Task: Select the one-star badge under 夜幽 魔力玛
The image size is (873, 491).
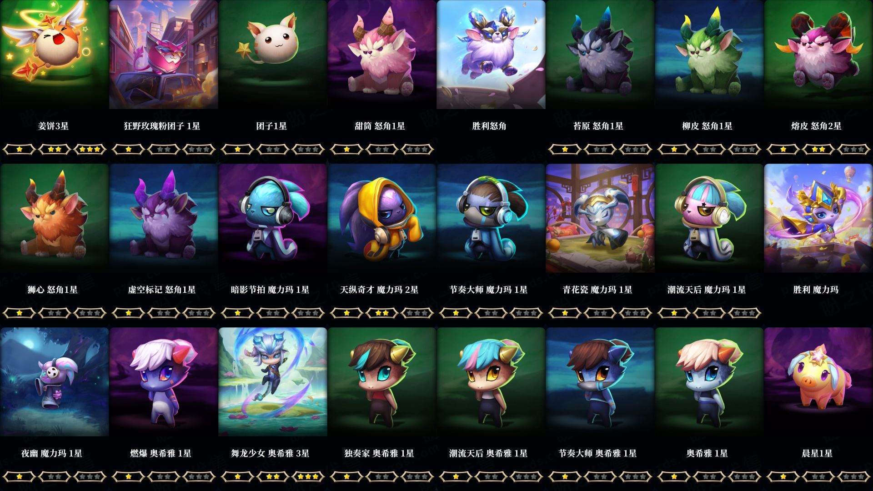Action: (x=19, y=476)
